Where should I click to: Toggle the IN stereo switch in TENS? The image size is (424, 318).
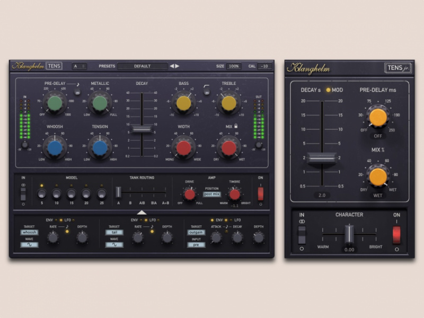point(23,194)
